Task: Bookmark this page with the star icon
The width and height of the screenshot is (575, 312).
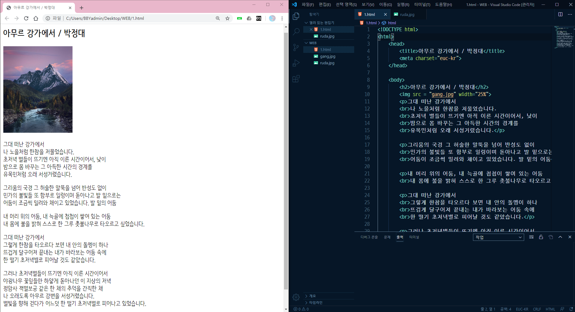Action: coord(227,18)
